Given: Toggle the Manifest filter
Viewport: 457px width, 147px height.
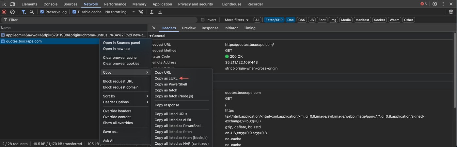Looking at the screenshot, I should click(x=362, y=20).
